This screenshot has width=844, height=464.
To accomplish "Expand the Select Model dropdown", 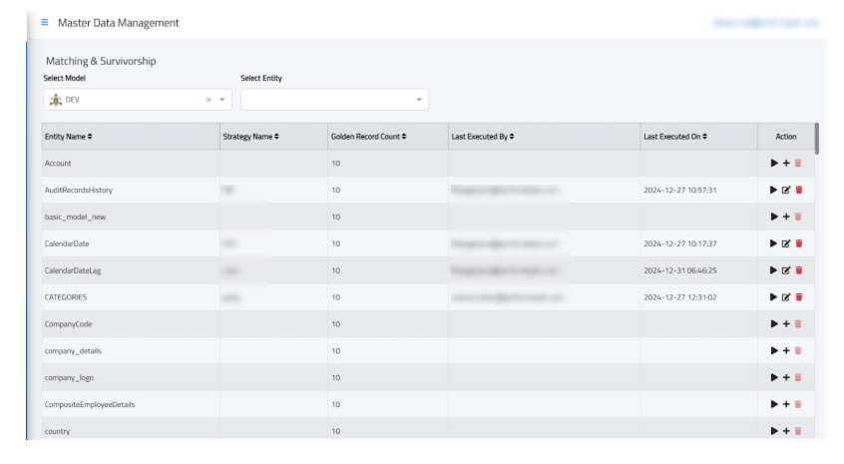I will (222, 99).
